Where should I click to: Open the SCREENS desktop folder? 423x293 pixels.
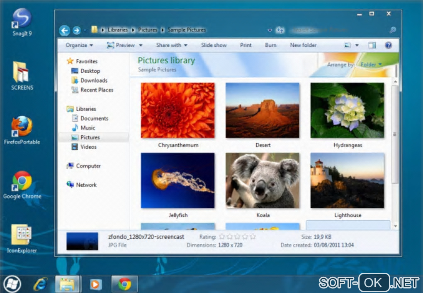pos(22,76)
